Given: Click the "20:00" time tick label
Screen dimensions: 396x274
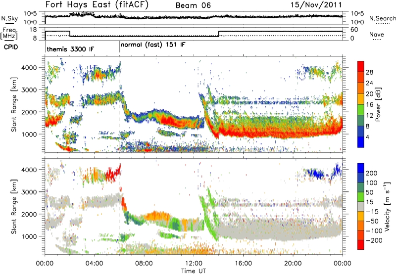Looking at the screenshot, I should [x=293, y=264].
